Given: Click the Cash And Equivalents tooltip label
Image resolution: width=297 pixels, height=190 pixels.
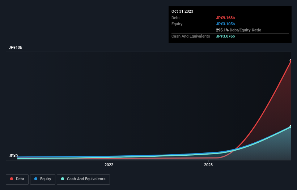Looking at the screenshot, I should click(191, 36).
